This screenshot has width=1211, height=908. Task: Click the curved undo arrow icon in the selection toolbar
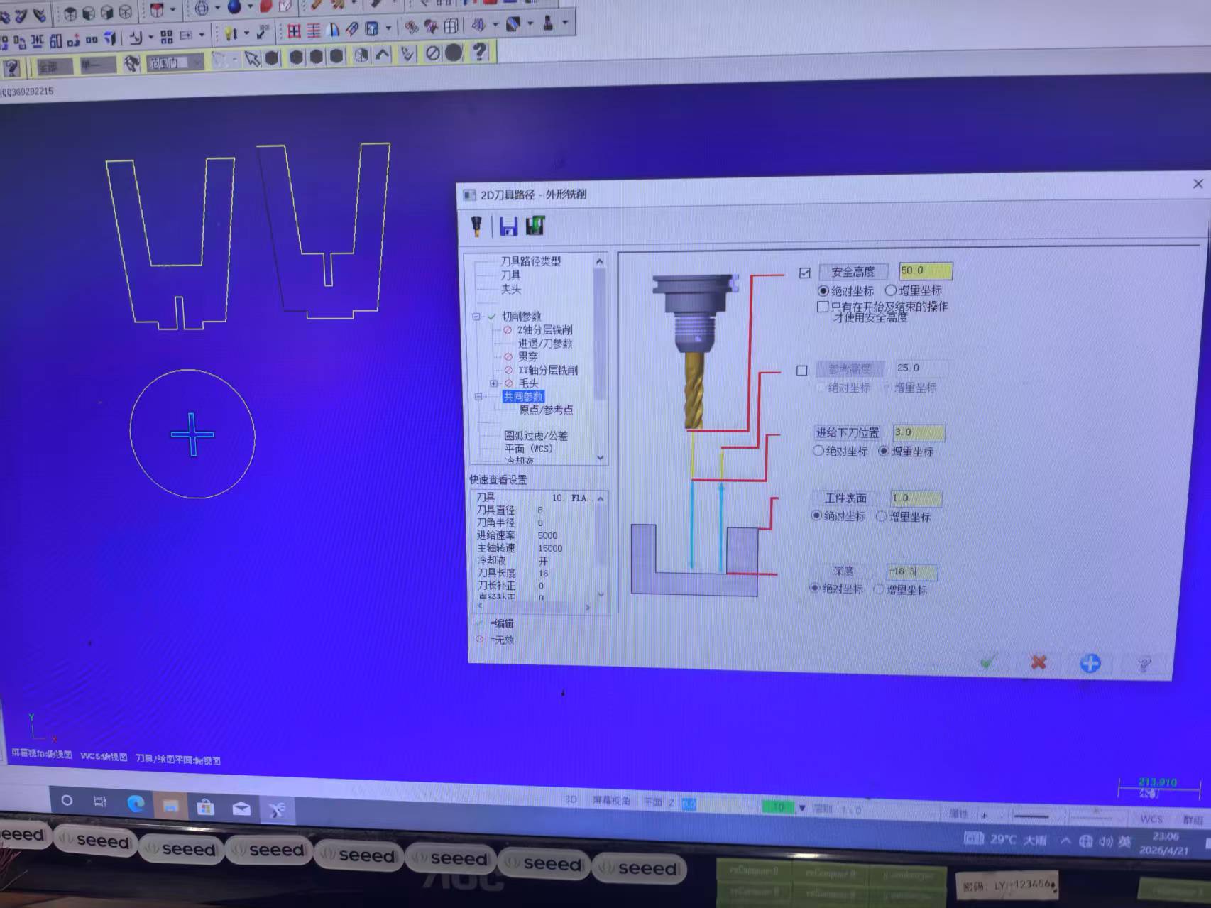[x=383, y=55]
